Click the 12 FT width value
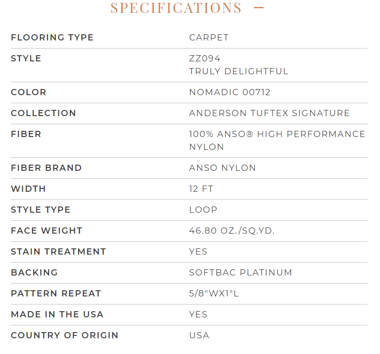The image size is (380, 354). (201, 188)
